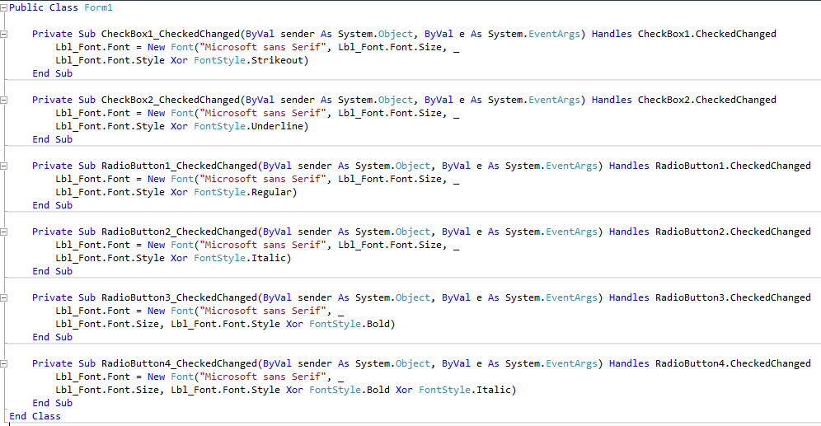The image size is (821, 426).
Task: Click the Public keyword on first line
Action: click(26, 7)
